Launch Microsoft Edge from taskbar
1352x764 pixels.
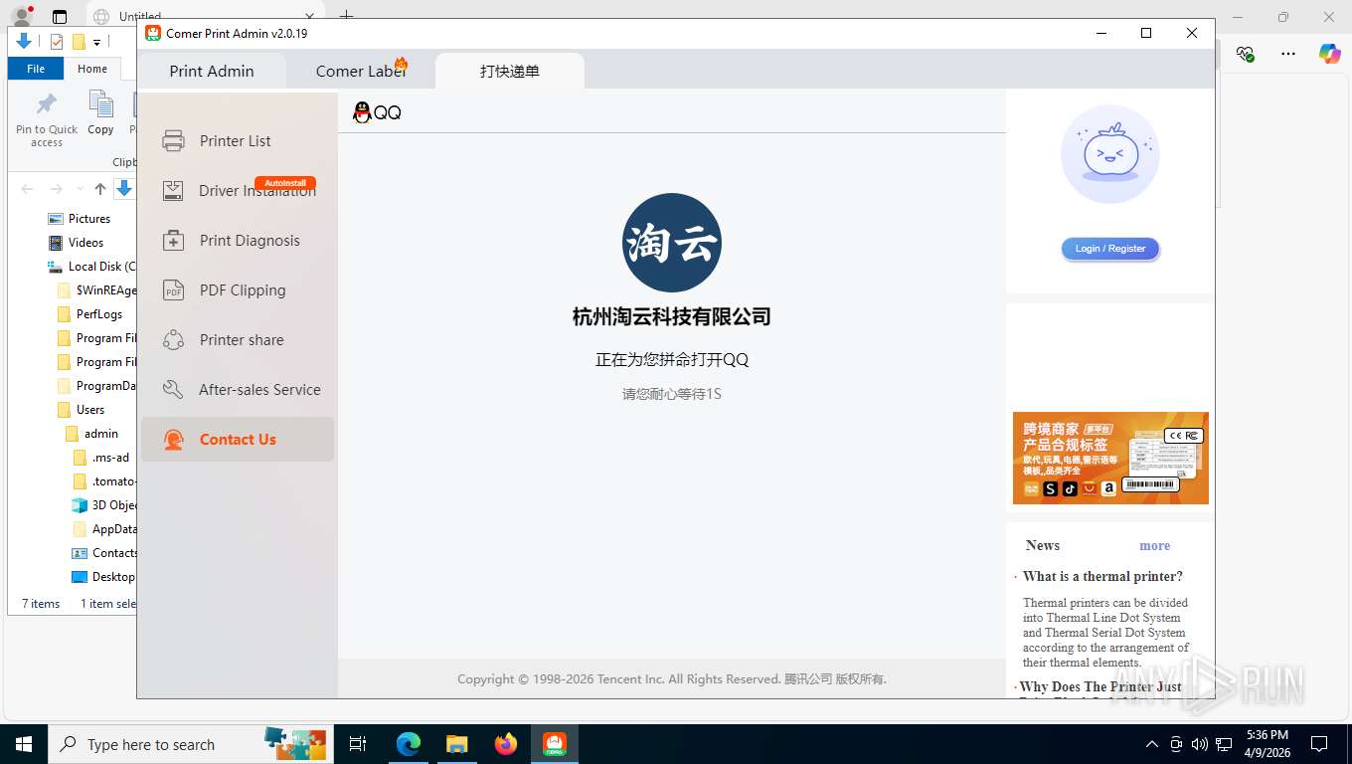pos(409,744)
